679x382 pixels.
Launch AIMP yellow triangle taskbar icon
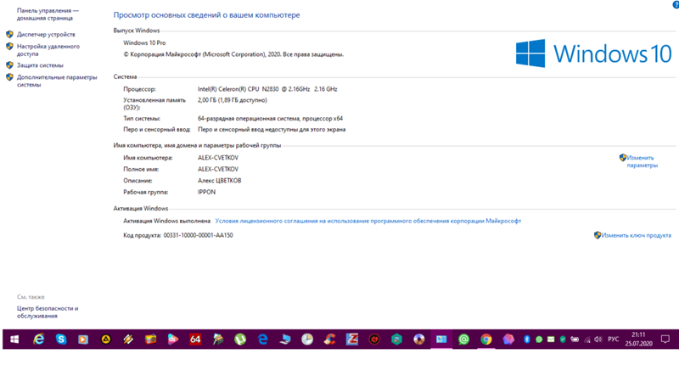[x=105, y=340]
